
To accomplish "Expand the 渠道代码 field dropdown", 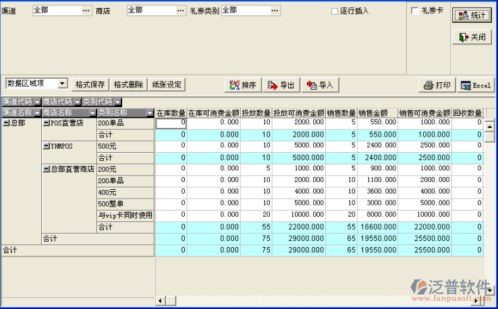I will tap(36, 102).
